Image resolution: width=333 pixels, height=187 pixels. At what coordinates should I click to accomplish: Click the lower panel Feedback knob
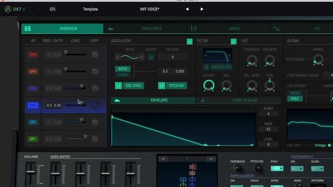[x=238, y=168]
